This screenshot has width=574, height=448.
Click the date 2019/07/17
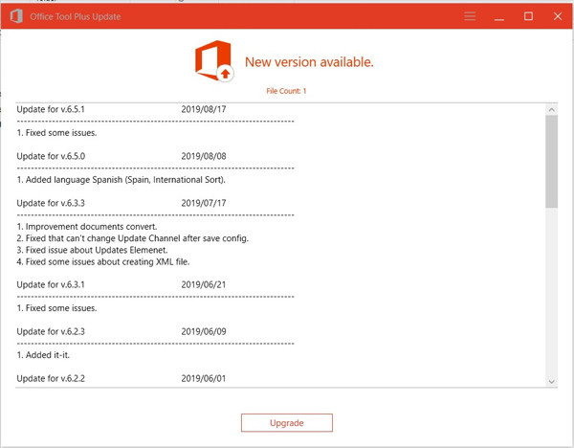pos(204,203)
